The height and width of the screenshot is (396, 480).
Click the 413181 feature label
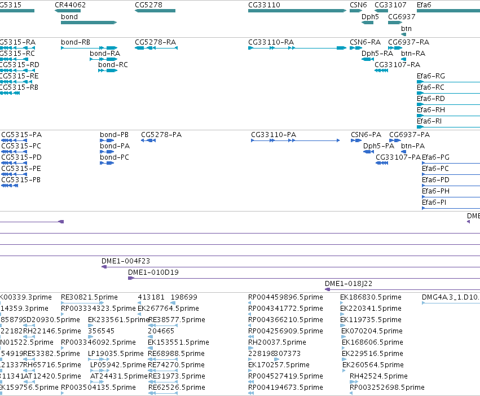tap(151, 297)
